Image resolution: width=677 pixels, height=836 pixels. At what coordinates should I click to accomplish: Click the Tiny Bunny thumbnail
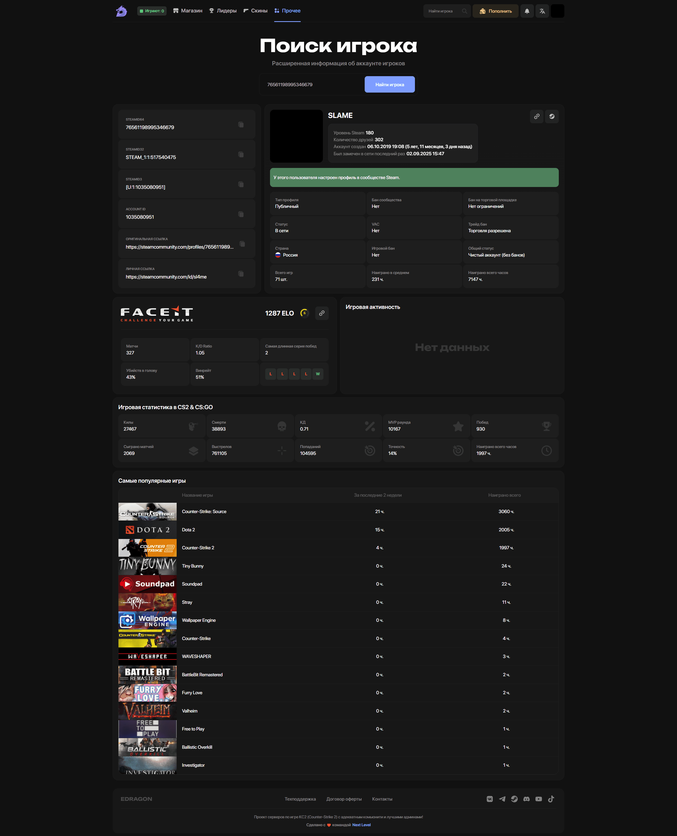(147, 566)
